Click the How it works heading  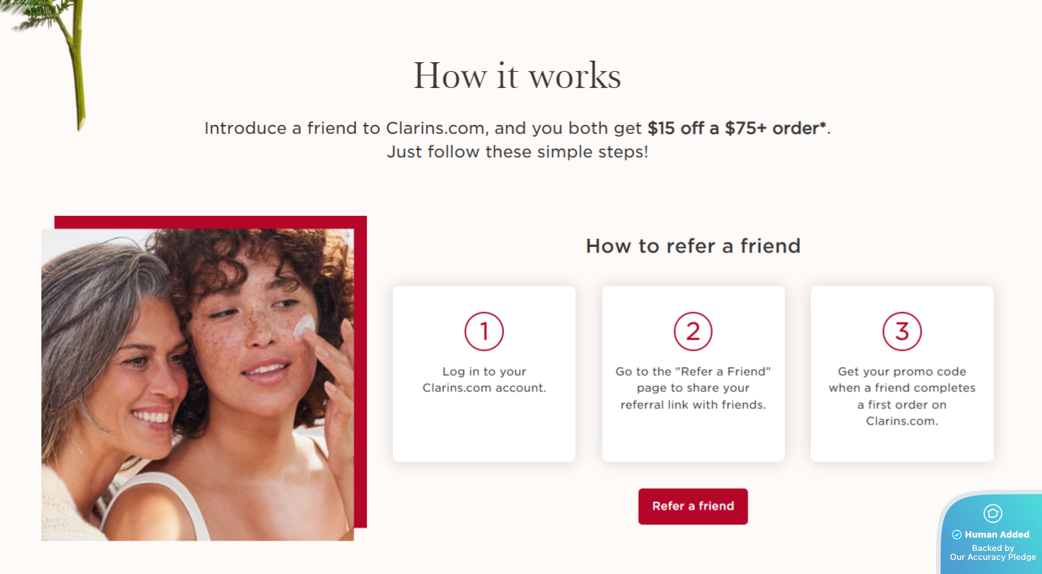(517, 75)
